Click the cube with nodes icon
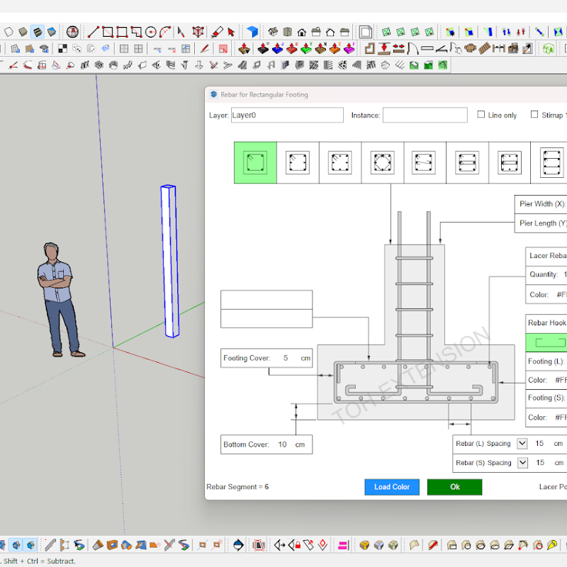The width and height of the screenshot is (567, 567). [198, 32]
